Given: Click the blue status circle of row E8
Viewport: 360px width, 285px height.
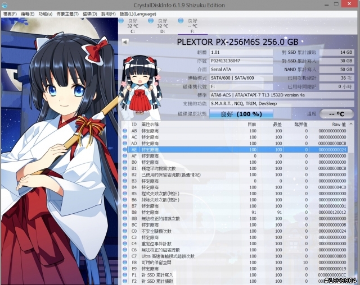Looking at the screenshot, I should pyautogui.click(x=125, y=263).
